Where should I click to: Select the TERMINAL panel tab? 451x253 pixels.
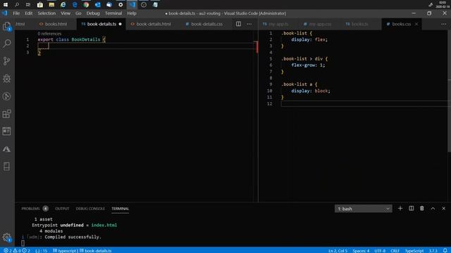(121, 209)
